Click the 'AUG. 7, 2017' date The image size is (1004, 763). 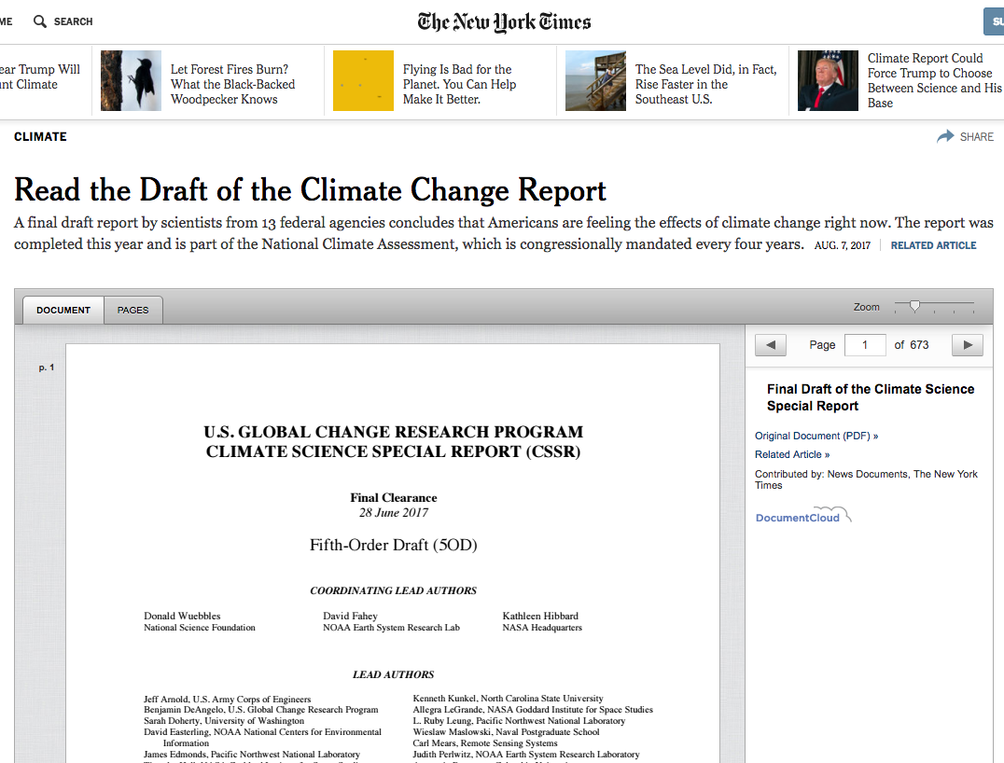point(842,245)
